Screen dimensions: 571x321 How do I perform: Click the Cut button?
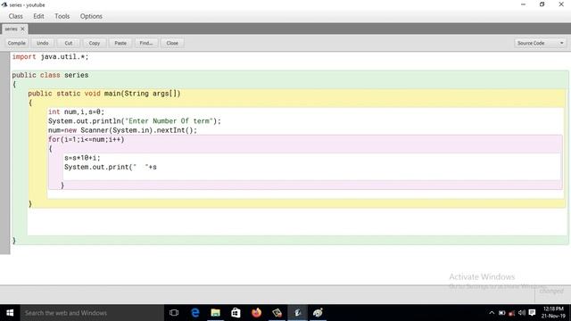(x=69, y=43)
